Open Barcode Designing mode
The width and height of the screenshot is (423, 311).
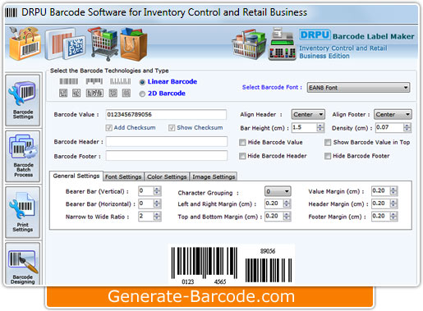[23, 264]
